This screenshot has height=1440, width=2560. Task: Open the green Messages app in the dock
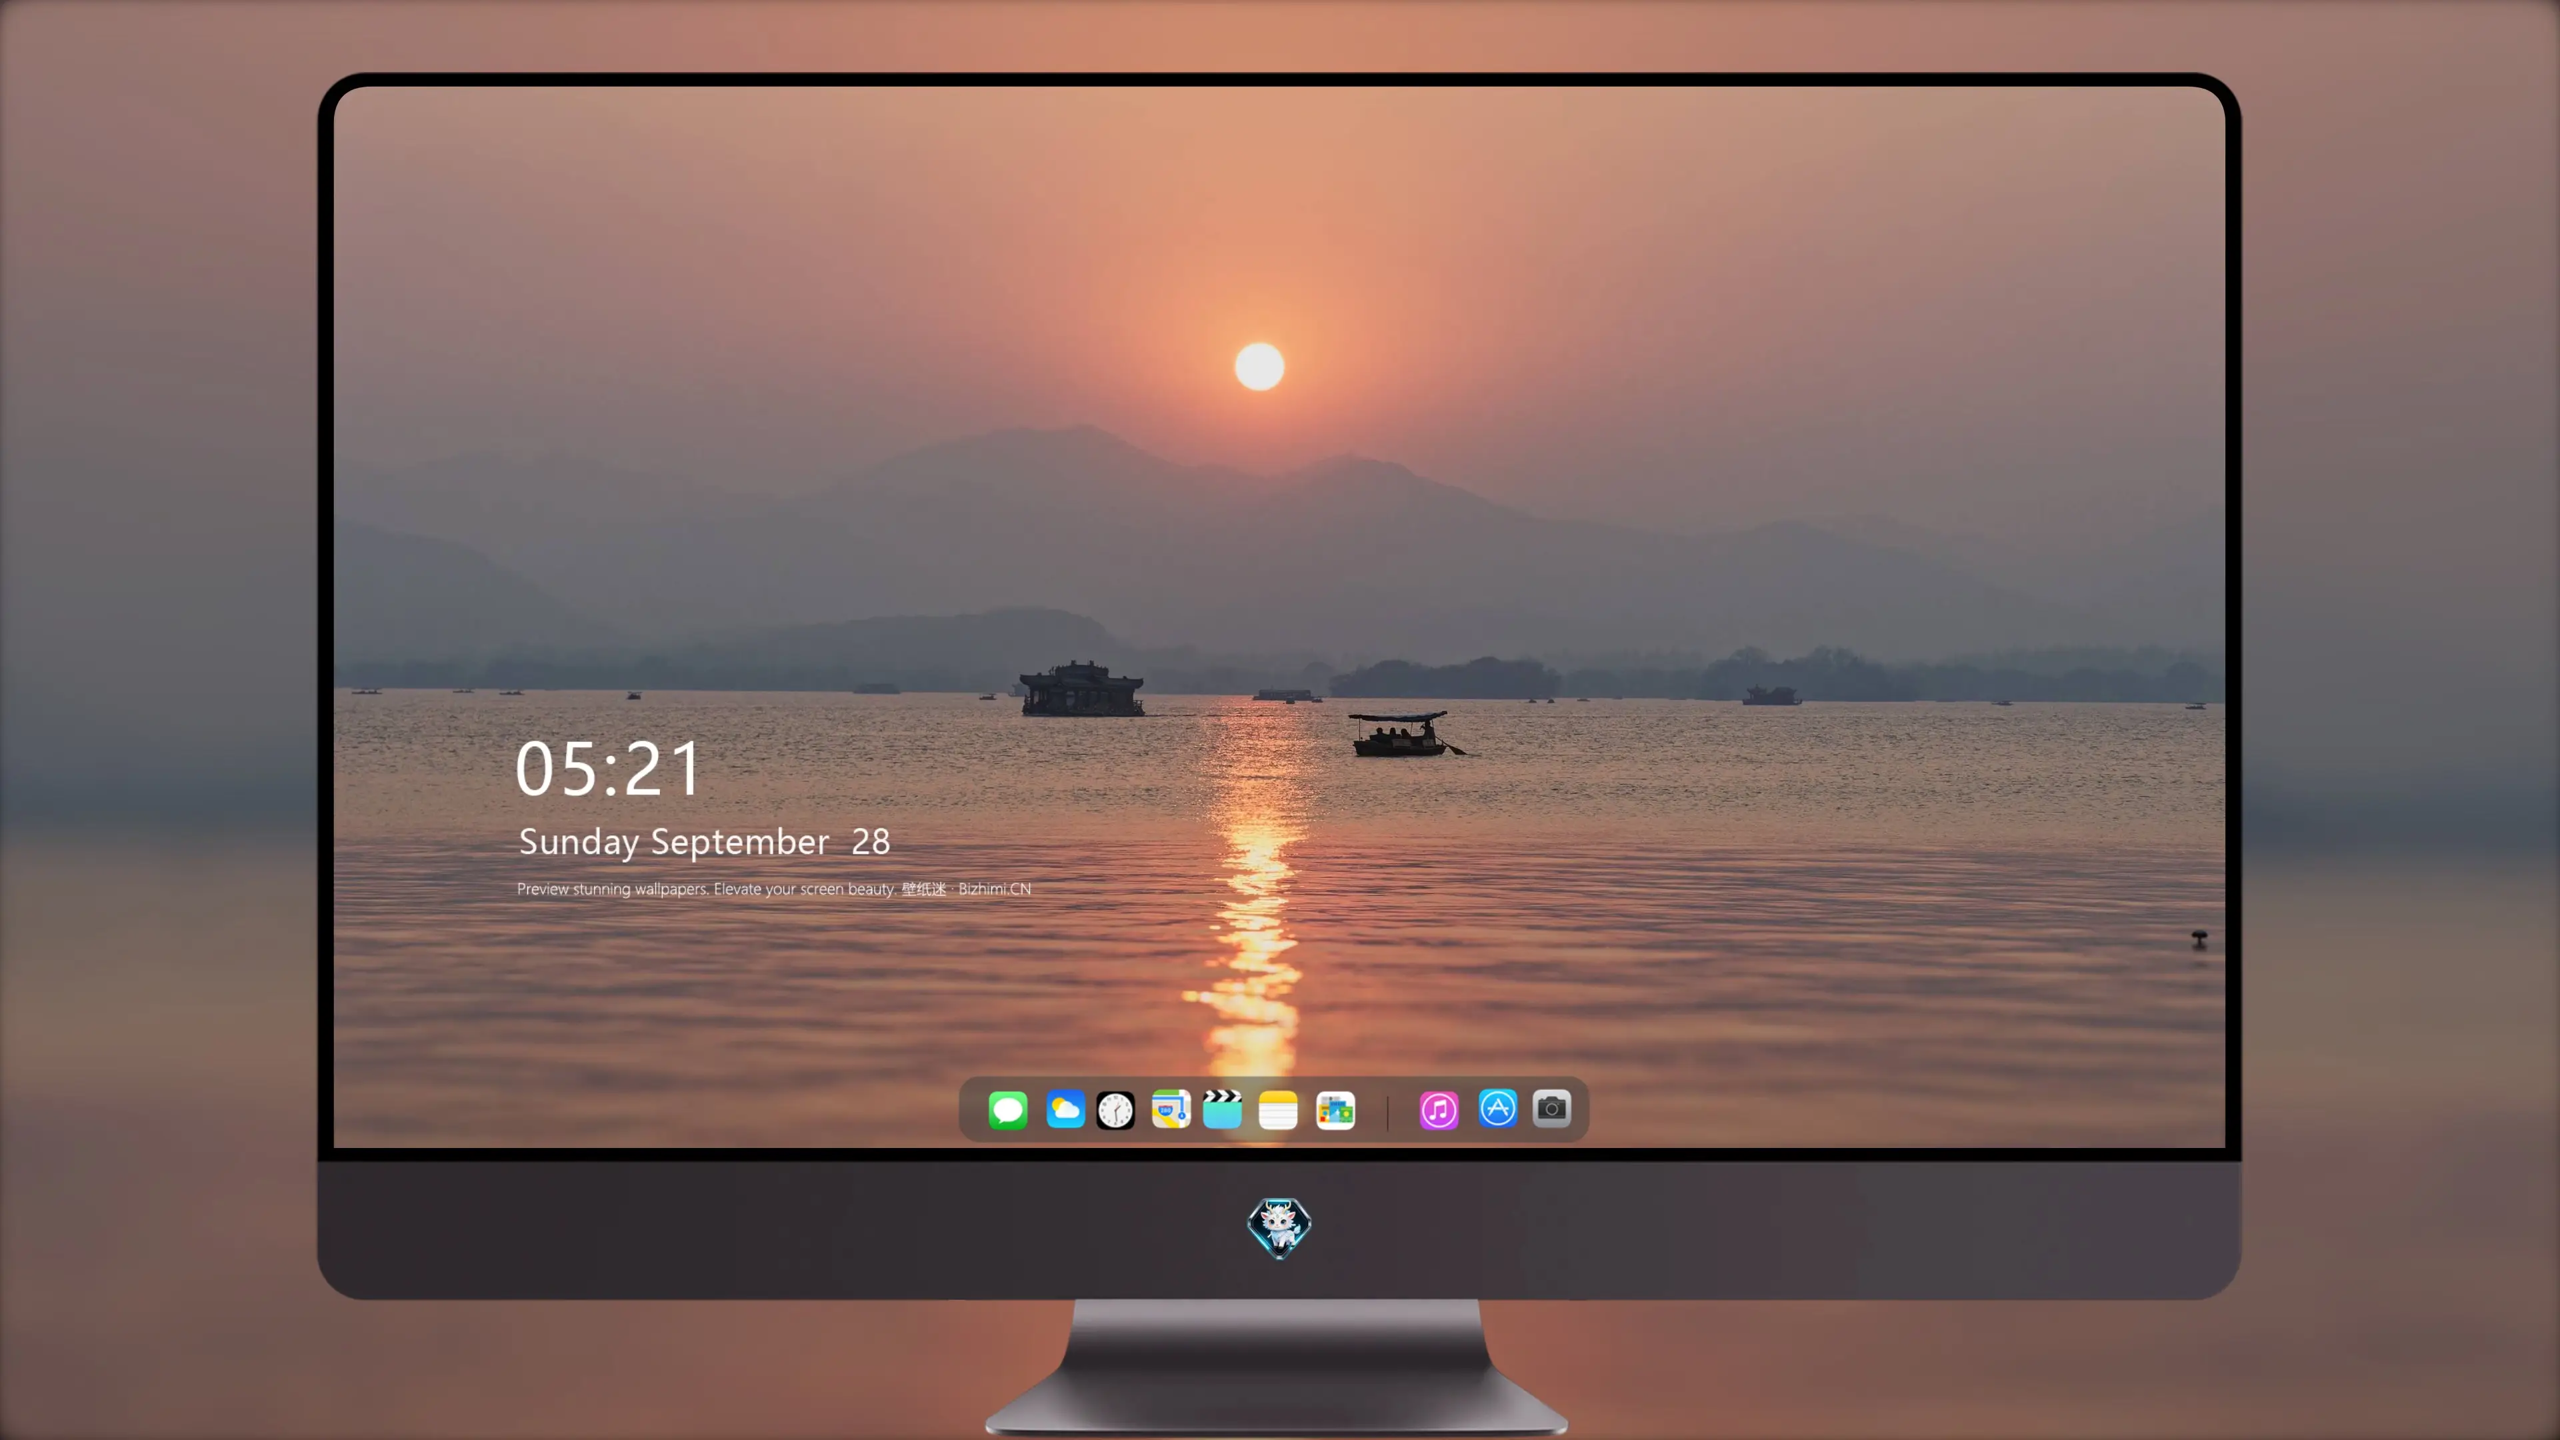[x=1008, y=1109]
